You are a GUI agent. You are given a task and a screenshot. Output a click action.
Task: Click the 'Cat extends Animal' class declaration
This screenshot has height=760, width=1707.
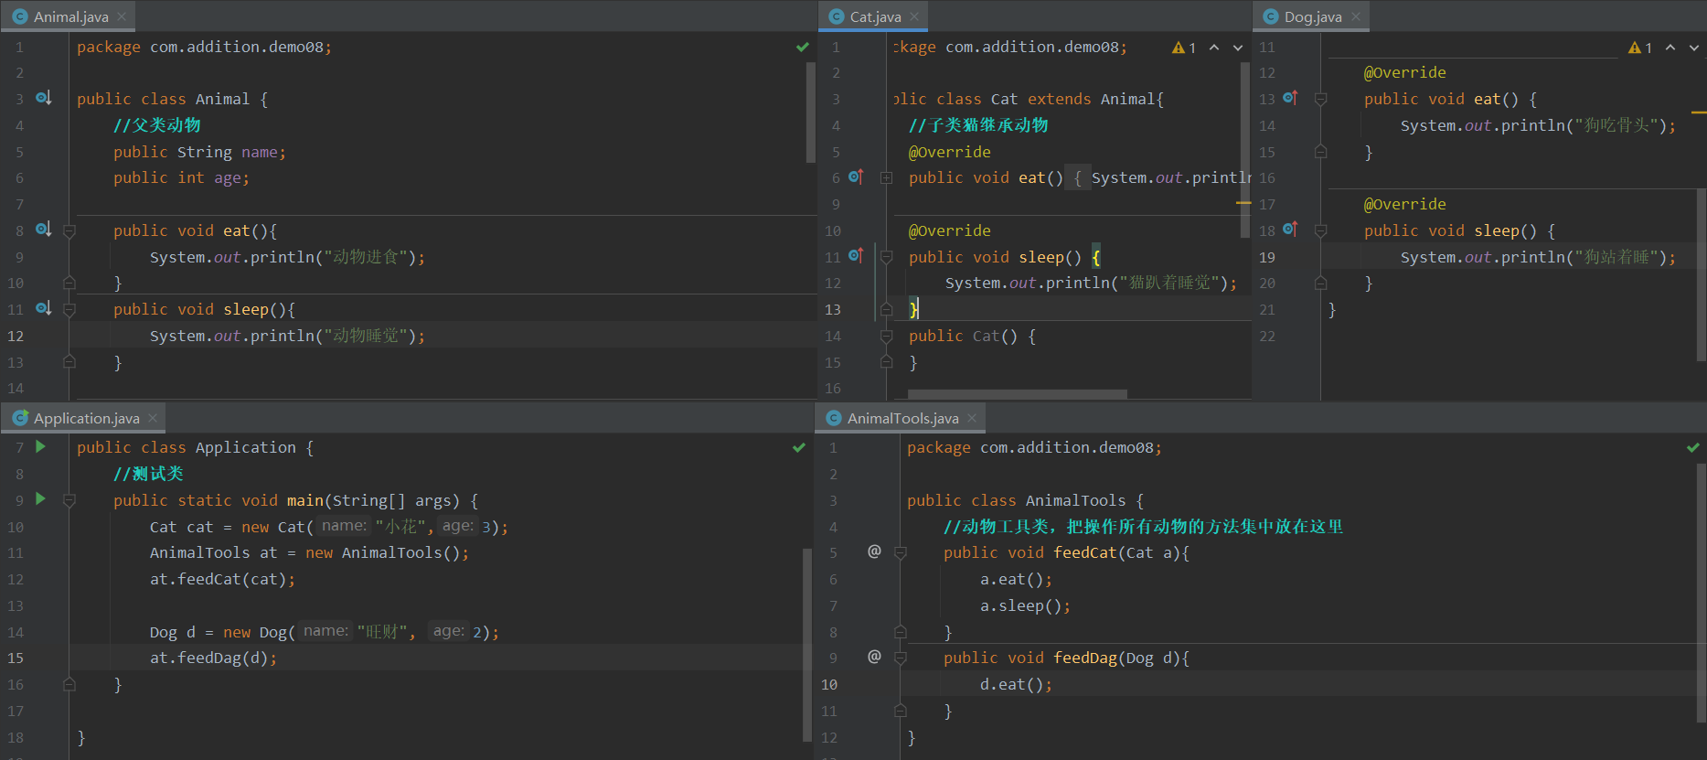(x=1027, y=99)
